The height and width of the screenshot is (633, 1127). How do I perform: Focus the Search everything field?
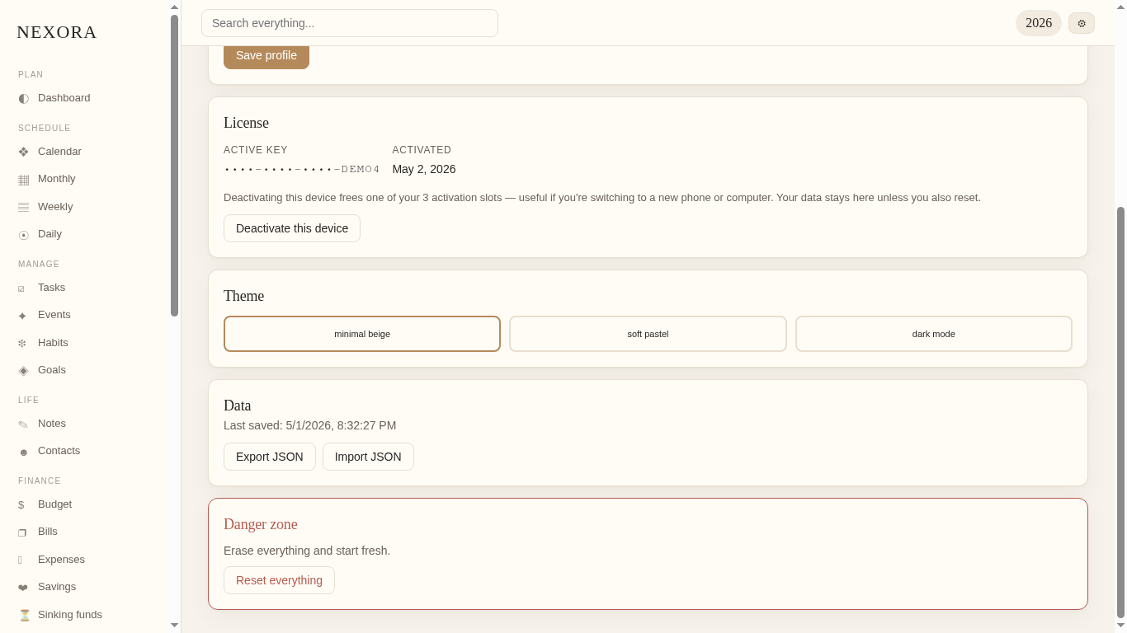pos(350,23)
